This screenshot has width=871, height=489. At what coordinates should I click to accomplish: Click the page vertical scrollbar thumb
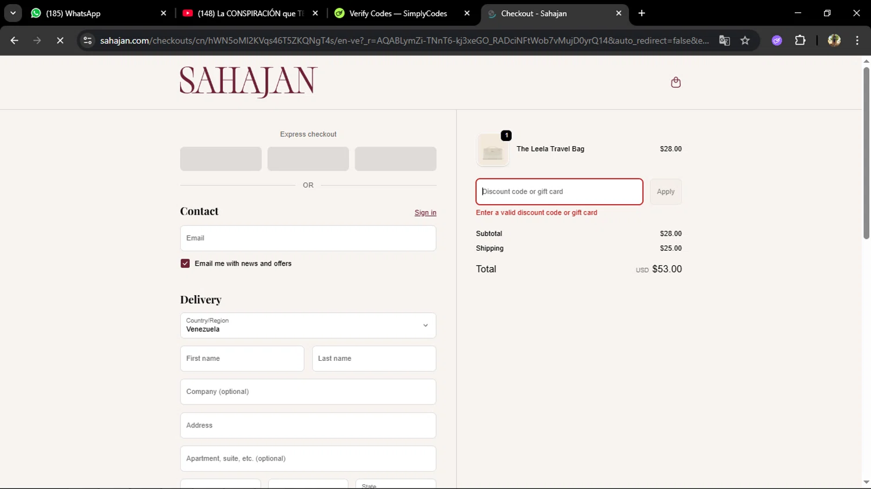(x=866, y=153)
